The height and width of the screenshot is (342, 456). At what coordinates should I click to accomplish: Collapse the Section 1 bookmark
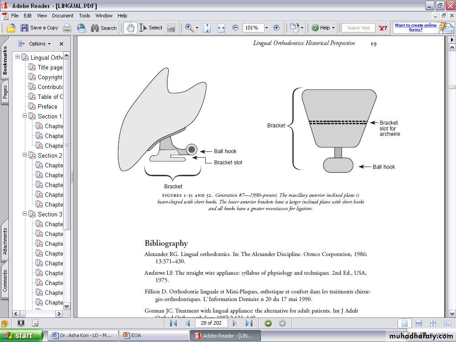pos(25,116)
